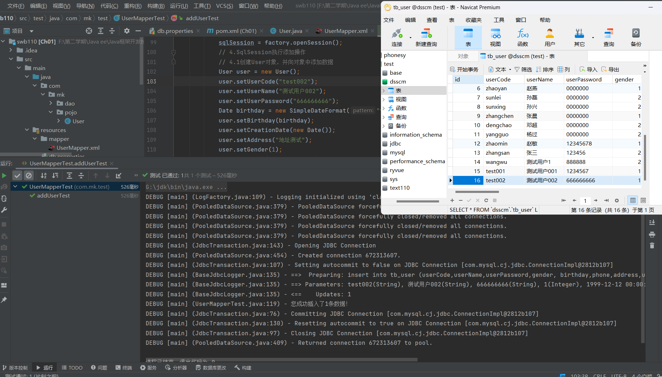Collapse the swb110 project root node
662x377 pixels.
(x=3, y=41)
